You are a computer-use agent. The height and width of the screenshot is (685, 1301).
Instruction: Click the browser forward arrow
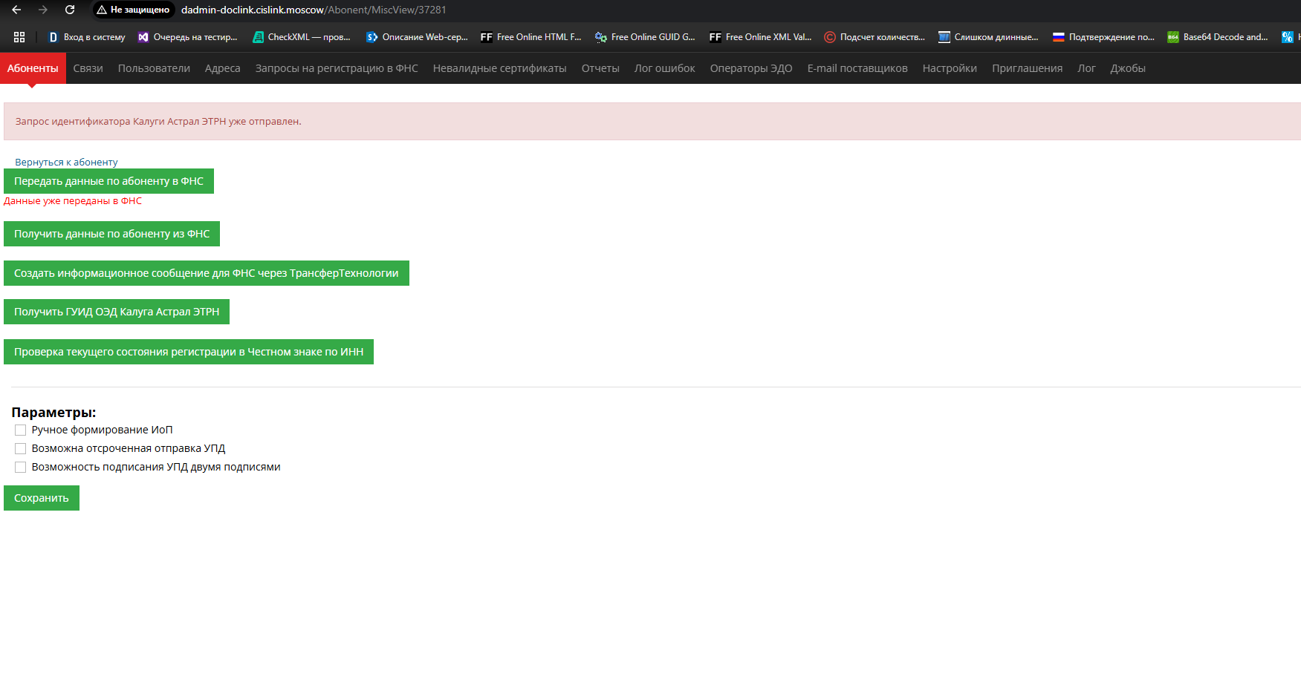[43, 10]
